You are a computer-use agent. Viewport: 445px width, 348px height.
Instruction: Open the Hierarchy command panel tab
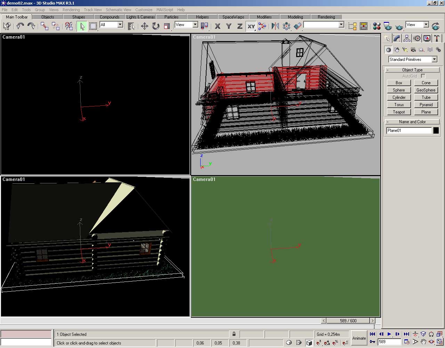[407, 38]
